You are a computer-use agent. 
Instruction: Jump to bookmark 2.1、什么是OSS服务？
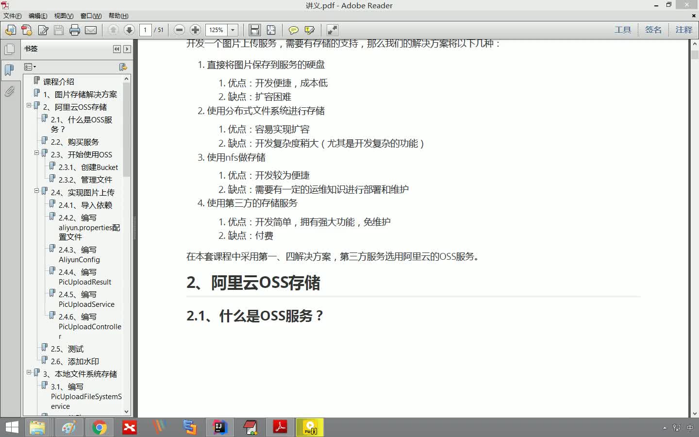click(x=81, y=124)
